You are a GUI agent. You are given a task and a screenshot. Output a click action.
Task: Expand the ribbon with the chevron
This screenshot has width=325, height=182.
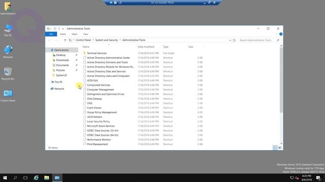coord(276,34)
